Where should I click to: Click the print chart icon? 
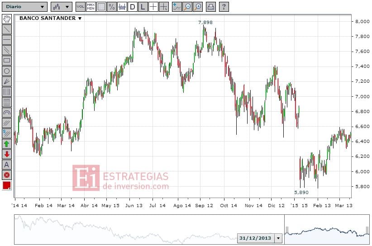pyautogui.click(x=210, y=7)
